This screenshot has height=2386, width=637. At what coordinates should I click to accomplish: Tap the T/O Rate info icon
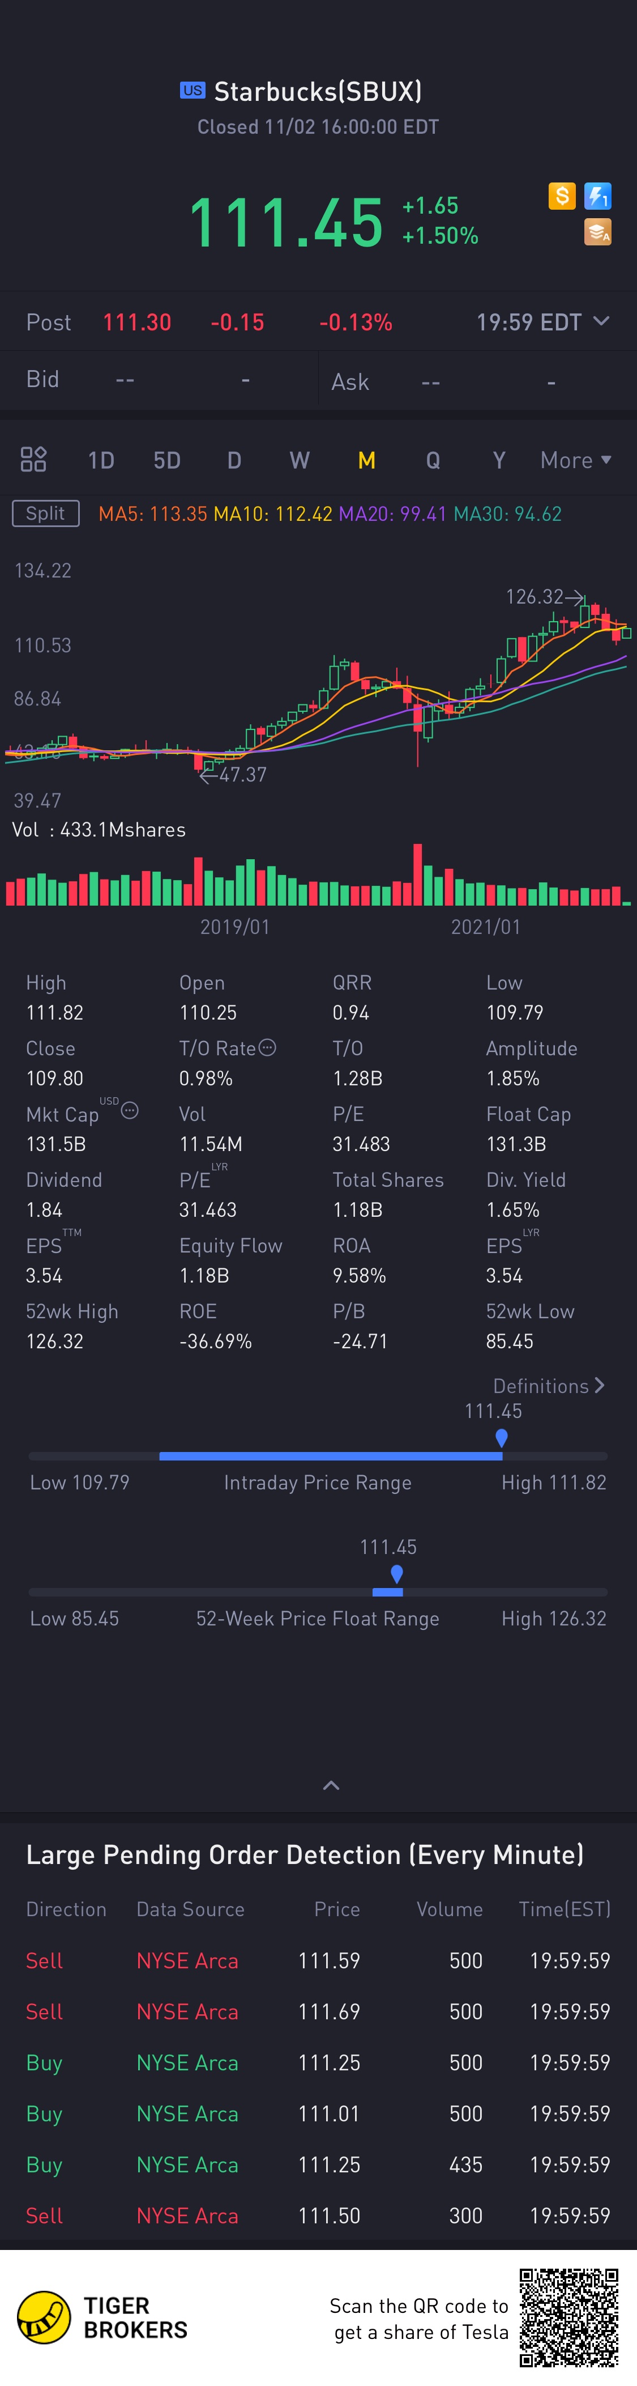(268, 1047)
